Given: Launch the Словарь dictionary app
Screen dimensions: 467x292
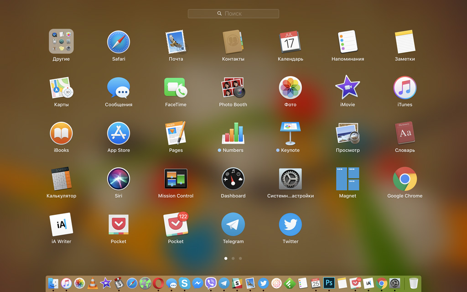Looking at the screenshot, I should coord(405,133).
